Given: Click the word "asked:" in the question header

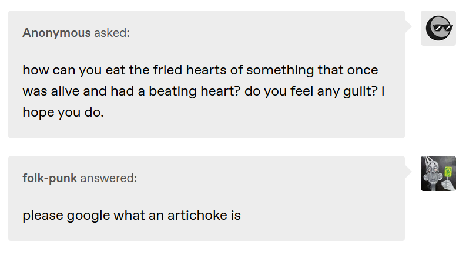Looking at the screenshot, I should point(112,33).
